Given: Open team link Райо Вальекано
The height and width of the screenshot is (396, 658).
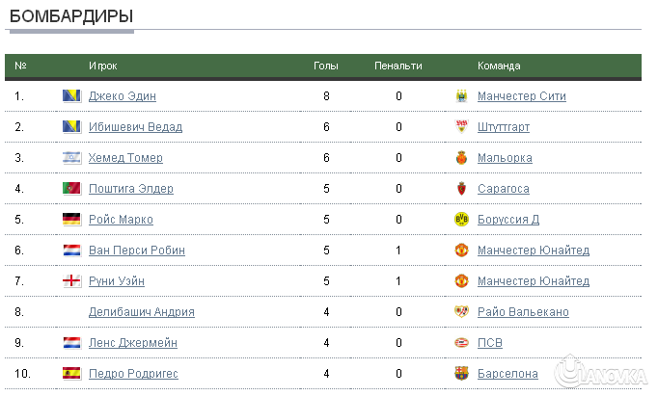Looking at the screenshot, I should tap(523, 312).
